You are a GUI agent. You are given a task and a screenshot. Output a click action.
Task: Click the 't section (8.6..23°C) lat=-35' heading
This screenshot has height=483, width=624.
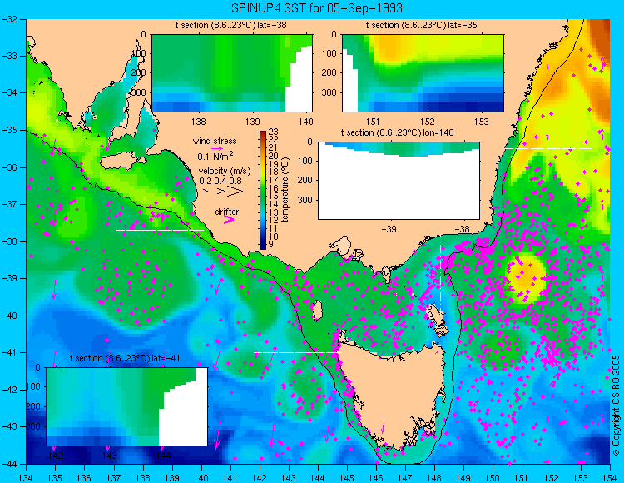pyautogui.click(x=422, y=26)
